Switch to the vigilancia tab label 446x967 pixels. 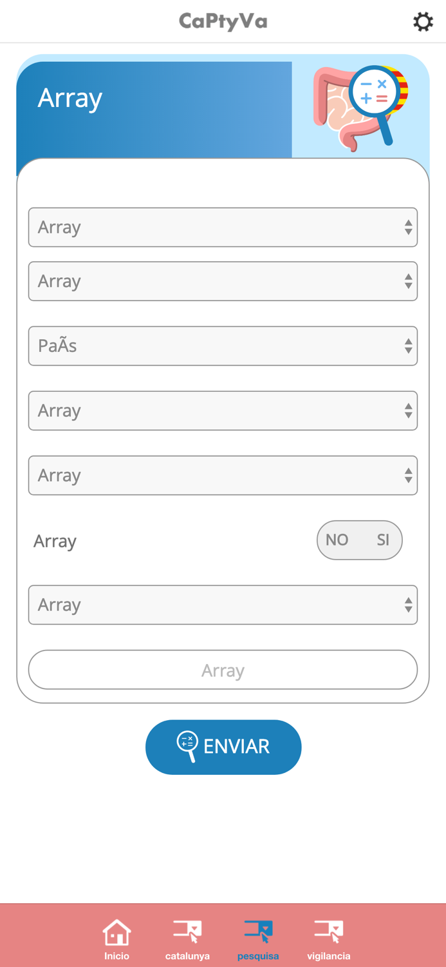[329, 956]
